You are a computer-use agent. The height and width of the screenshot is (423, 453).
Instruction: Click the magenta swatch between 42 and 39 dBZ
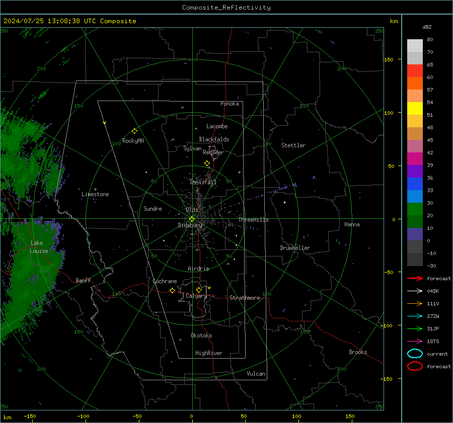click(415, 159)
